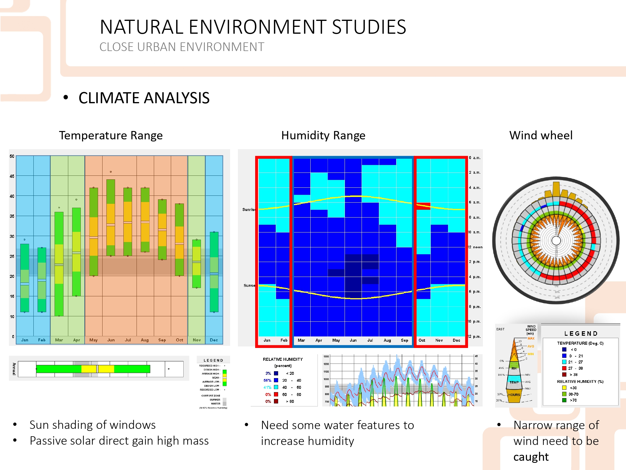This screenshot has width=626, height=470.
Task: Click the red 60 - 80 humidity swatch
Action: 276,395
